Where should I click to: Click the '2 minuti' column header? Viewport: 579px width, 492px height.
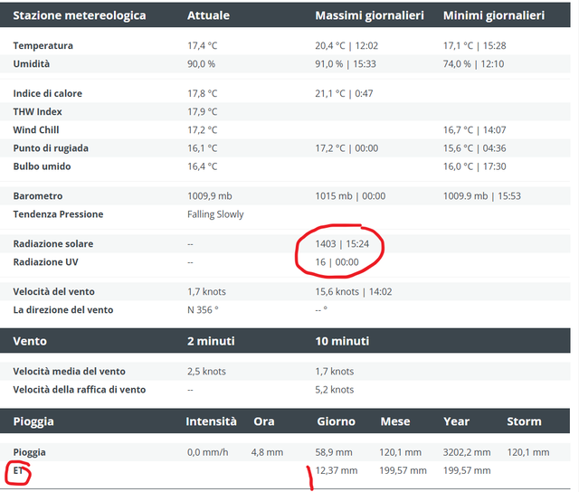tap(211, 341)
